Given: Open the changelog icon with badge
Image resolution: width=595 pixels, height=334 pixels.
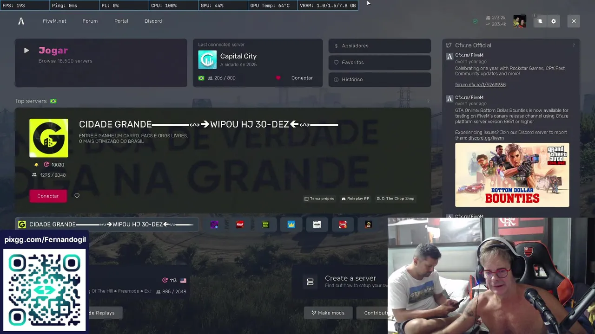Looking at the screenshot, I should pos(540,21).
